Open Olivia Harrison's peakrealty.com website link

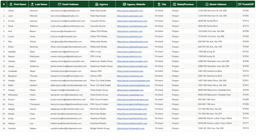130,11
